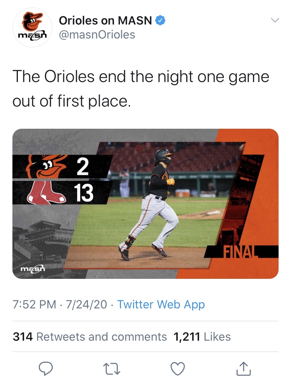Tap the Orioles bird logo in image

tap(47, 166)
